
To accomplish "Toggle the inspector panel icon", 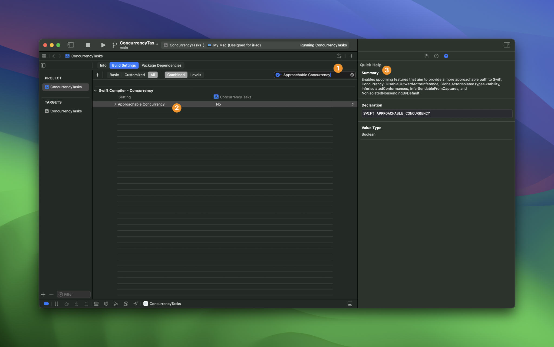I will [x=507, y=45].
